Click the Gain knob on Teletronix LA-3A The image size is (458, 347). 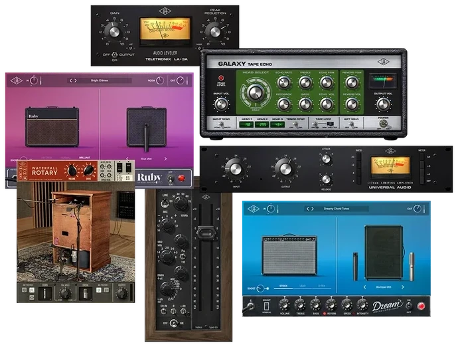114,32
